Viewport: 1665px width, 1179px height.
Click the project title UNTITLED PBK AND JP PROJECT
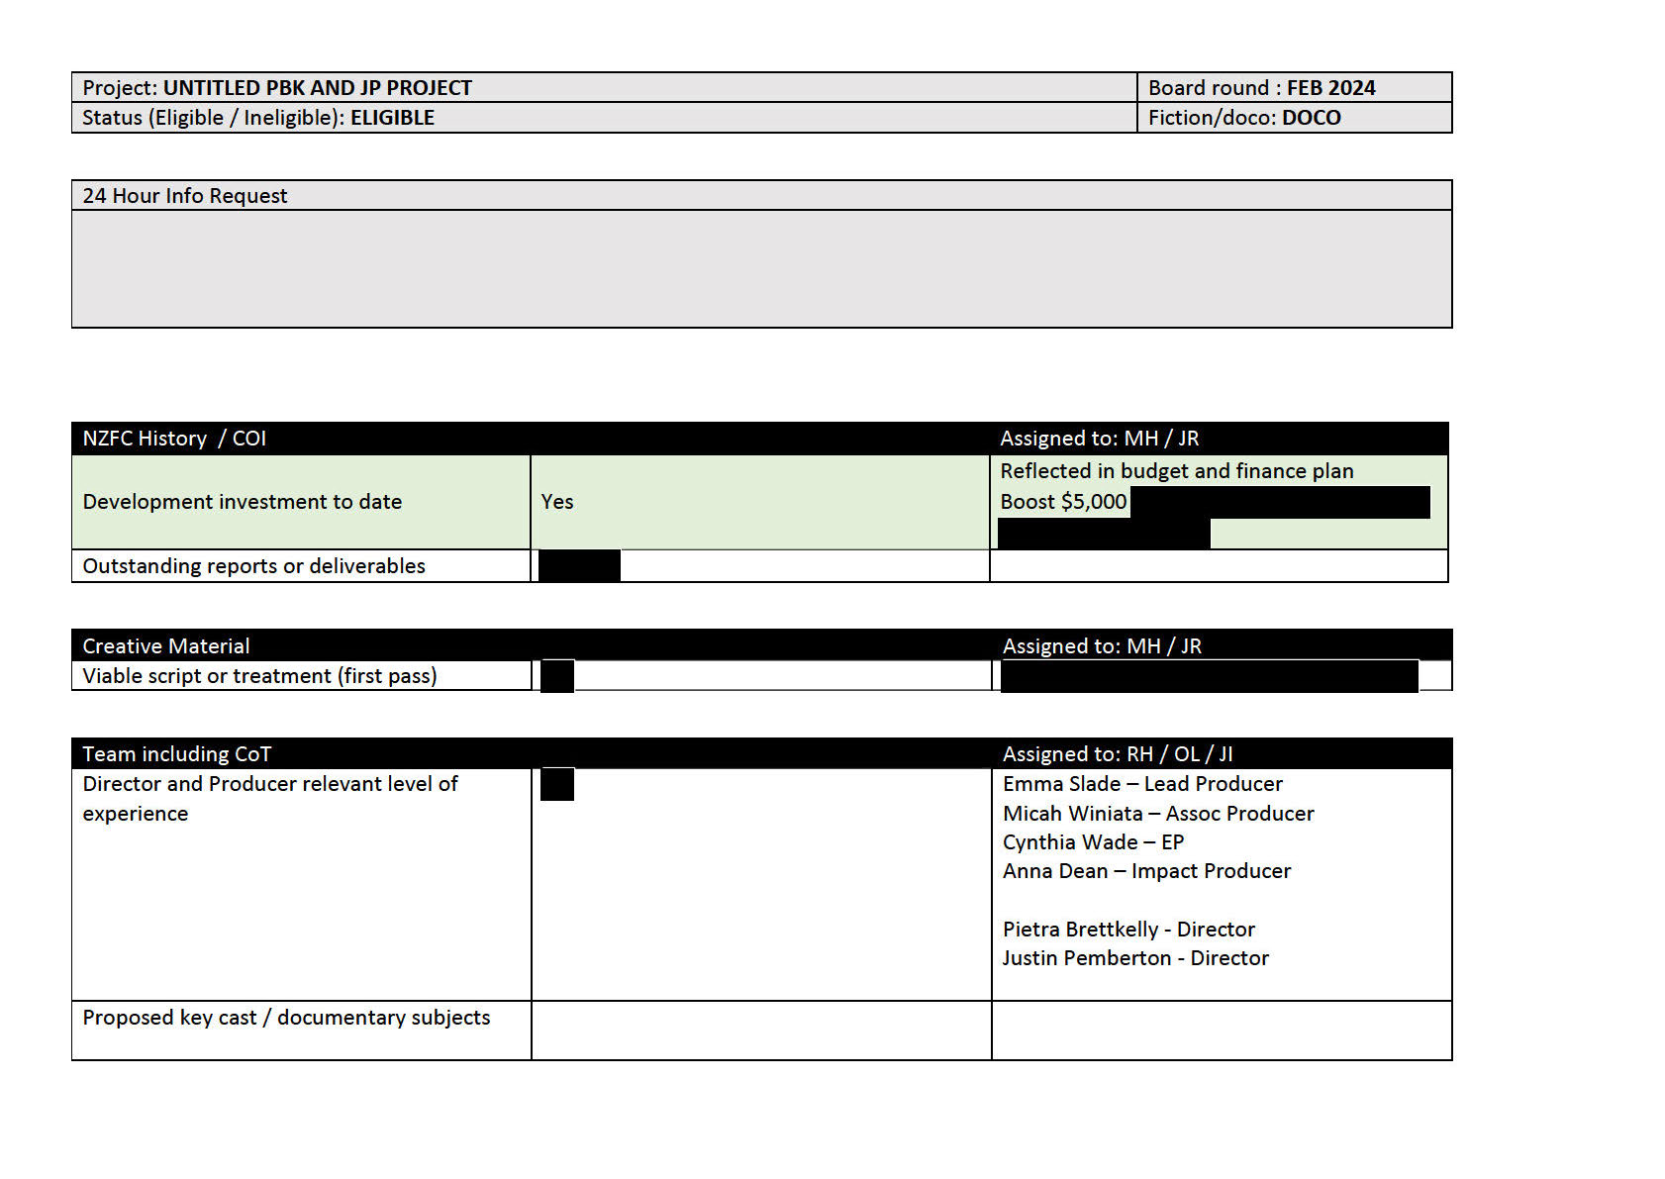pos(317,88)
